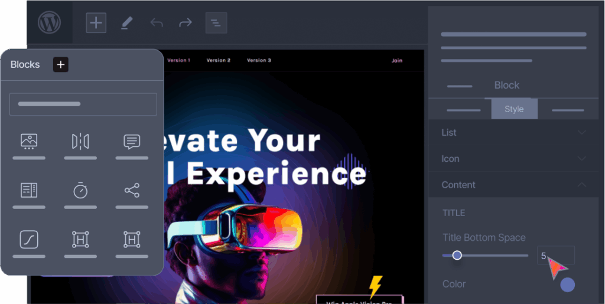Click the Title Bottom Space slider handle
This screenshot has height=304, width=605.
coord(457,255)
